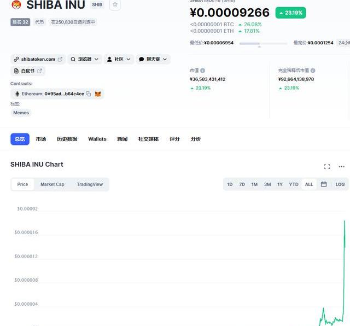The width and height of the screenshot is (350, 326).
Task: Add SHIBA INU to watchlist star
Action: coord(115,4)
